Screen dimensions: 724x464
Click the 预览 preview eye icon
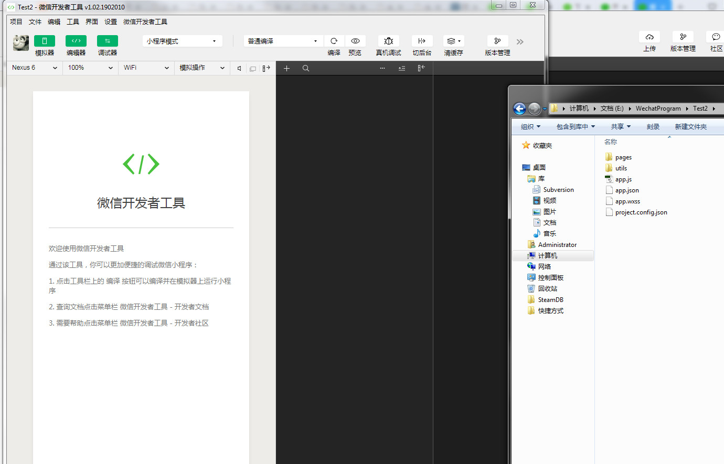pyautogui.click(x=355, y=41)
